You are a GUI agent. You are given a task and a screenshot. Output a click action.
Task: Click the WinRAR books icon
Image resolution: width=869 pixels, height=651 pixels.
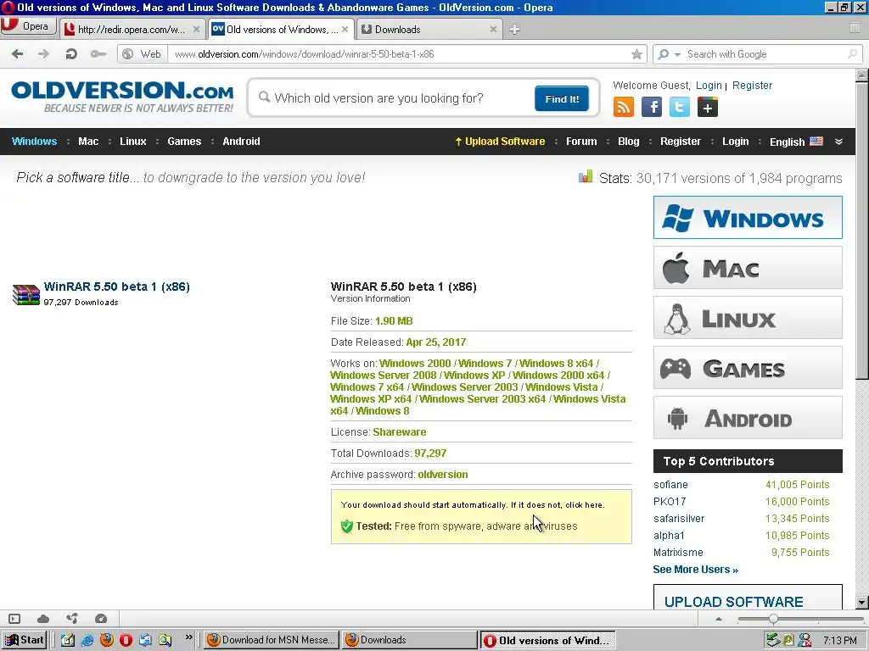(26, 294)
